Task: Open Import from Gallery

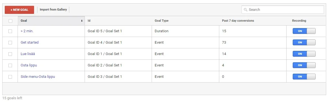Action: [53, 10]
